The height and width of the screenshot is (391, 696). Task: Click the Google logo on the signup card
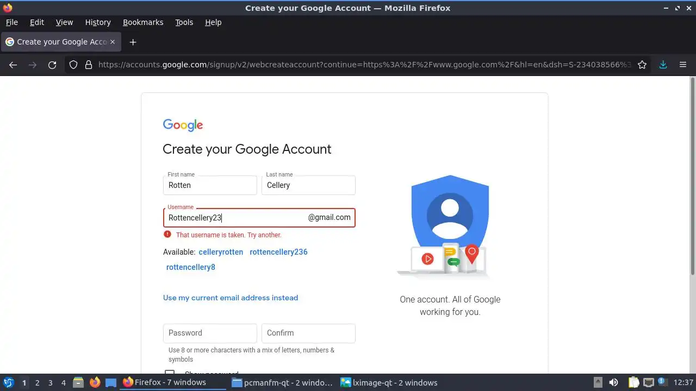point(183,125)
